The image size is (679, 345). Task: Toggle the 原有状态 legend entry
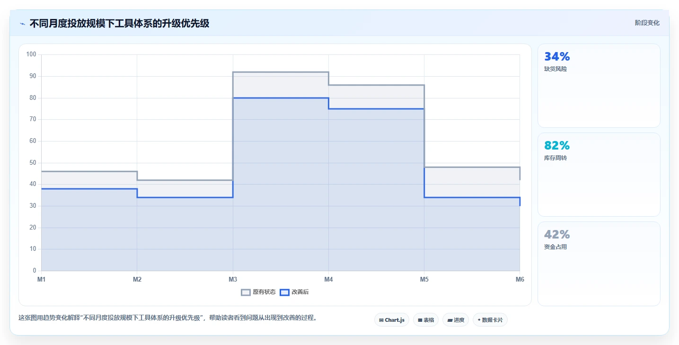(x=258, y=292)
